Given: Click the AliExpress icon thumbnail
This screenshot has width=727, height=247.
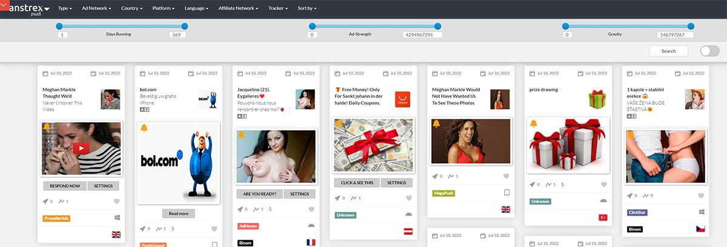Looking at the screenshot, I should click(402, 100).
